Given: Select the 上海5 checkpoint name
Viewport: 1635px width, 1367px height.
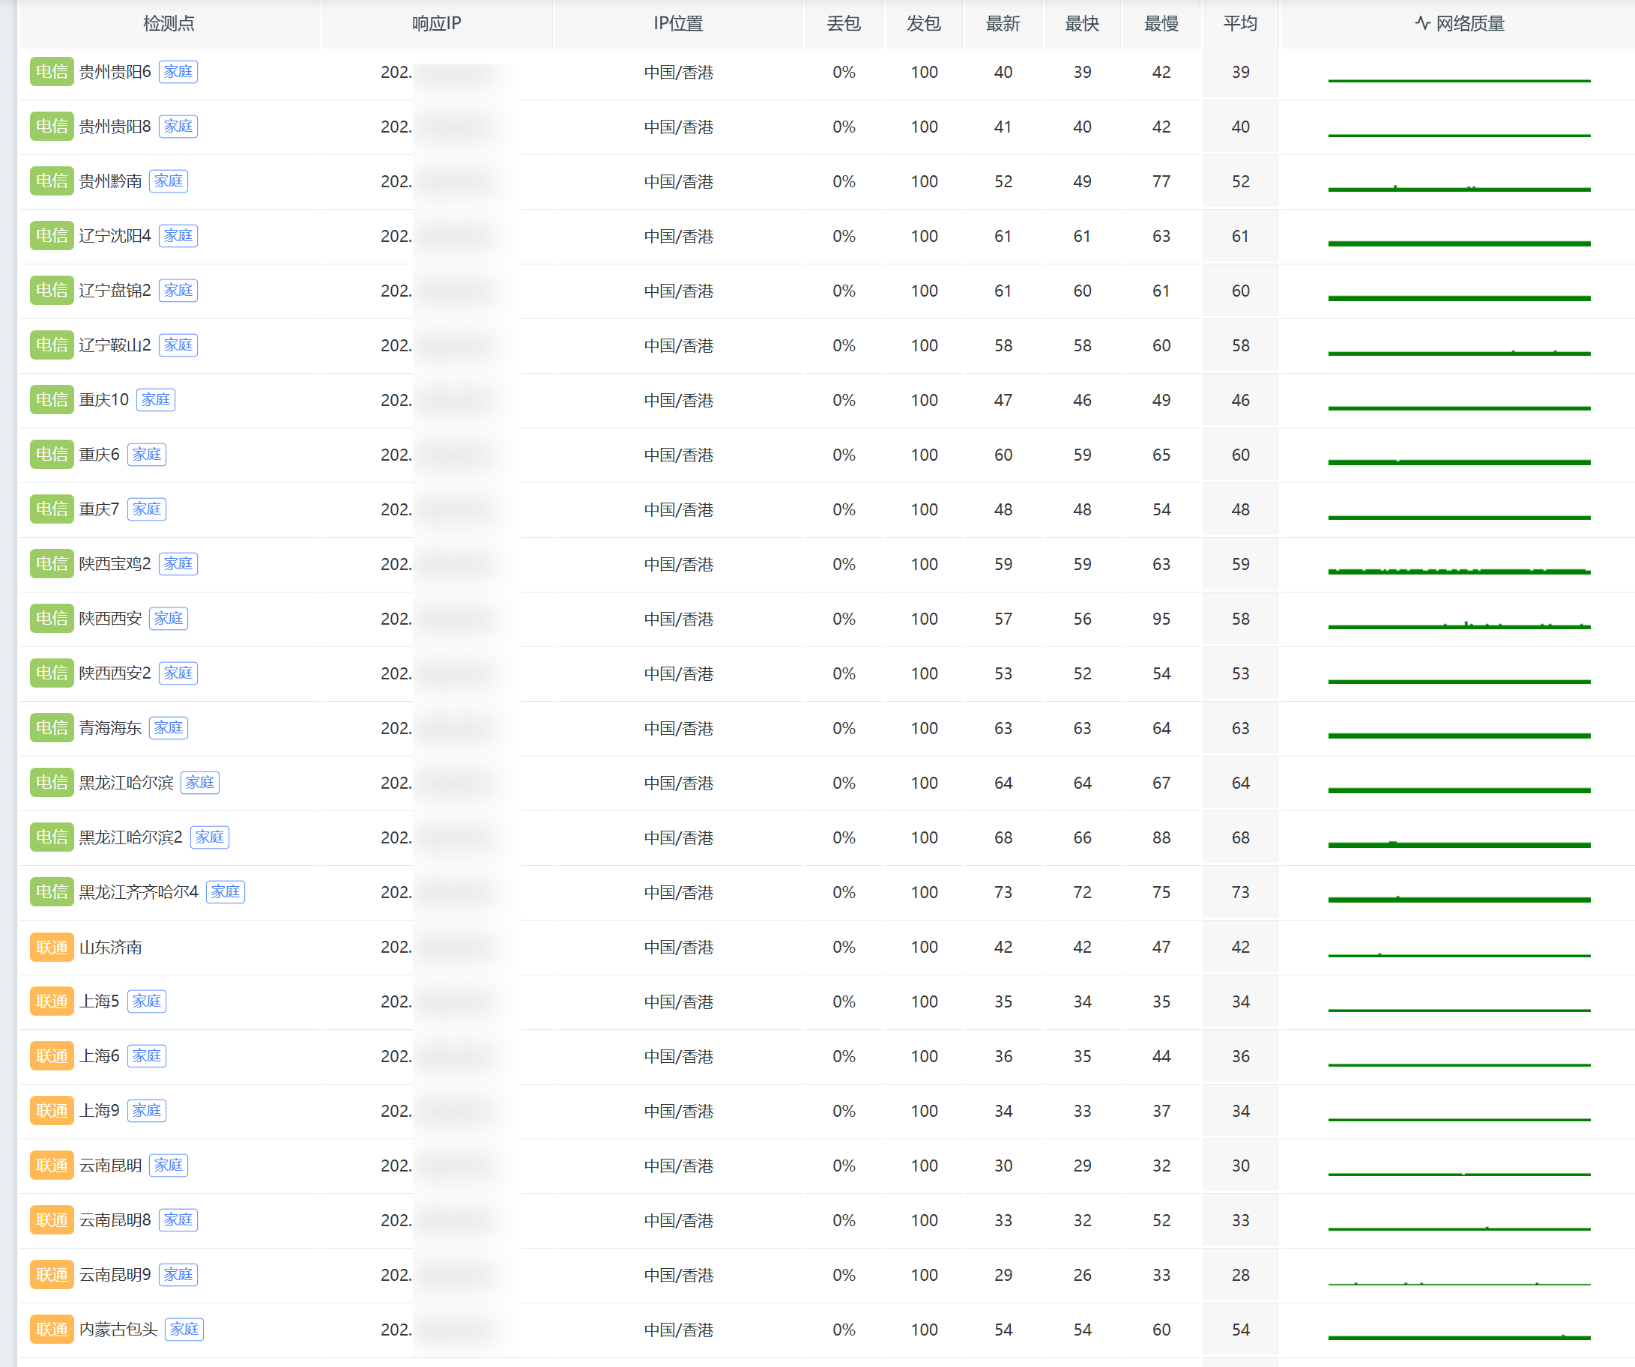Looking at the screenshot, I should point(100,1001).
